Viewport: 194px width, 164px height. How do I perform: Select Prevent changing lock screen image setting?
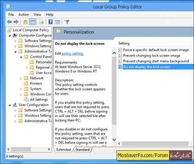(x=152, y=55)
